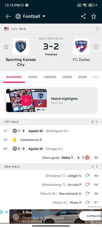
Task: Select Castellanos R. yellow card icon
Action: [14, 140]
